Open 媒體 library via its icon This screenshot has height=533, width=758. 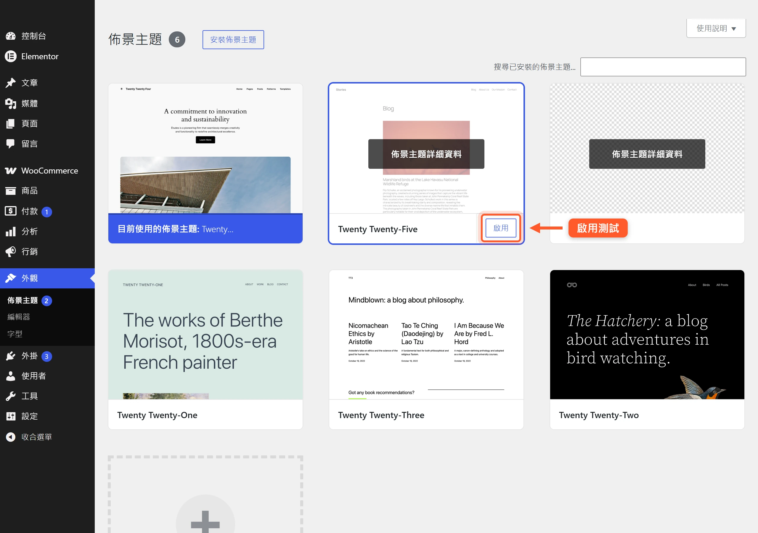click(x=11, y=103)
